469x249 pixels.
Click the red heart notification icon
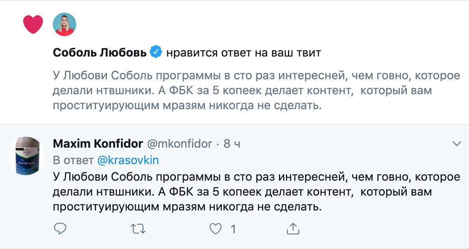[x=33, y=24]
